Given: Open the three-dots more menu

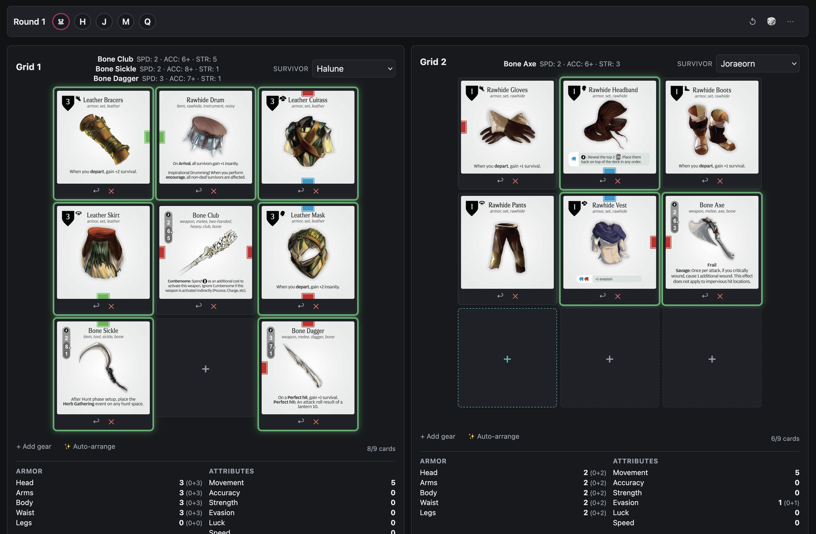Looking at the screenshot, I should (x=790, y=21).
